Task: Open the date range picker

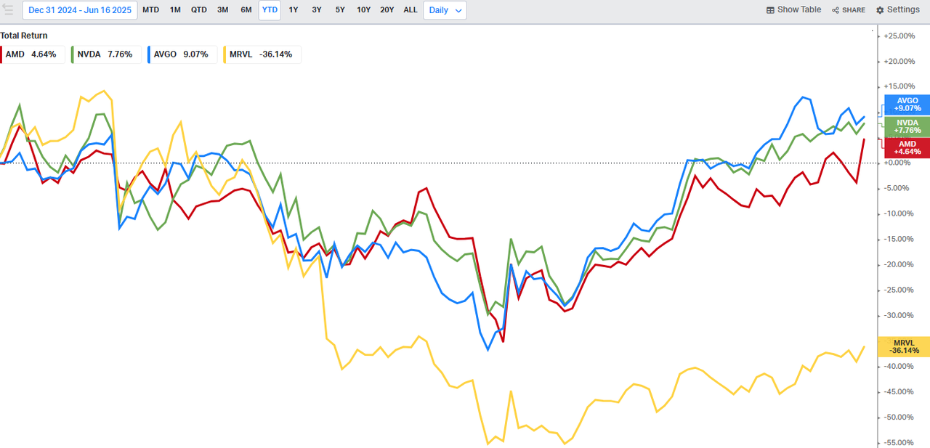Action: click(x=80, y=10)
